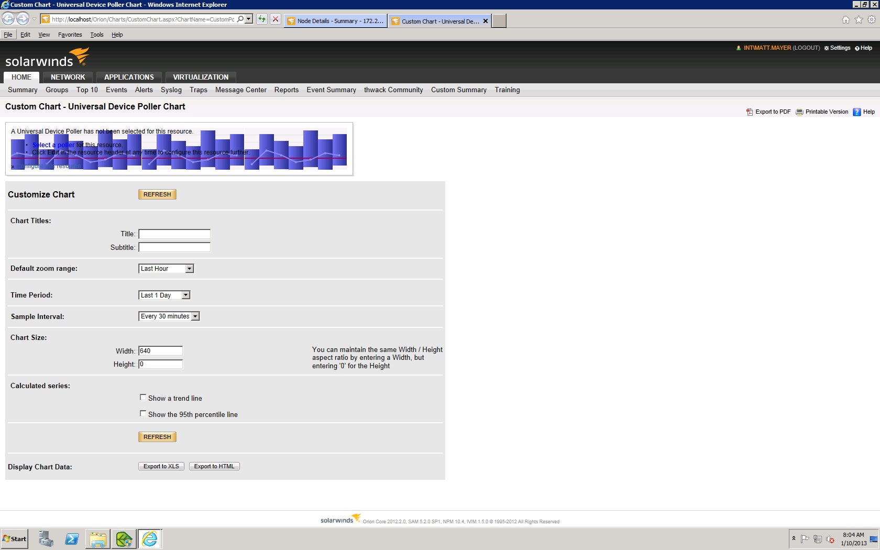Click the Select a poller link

tap(53, 145)
